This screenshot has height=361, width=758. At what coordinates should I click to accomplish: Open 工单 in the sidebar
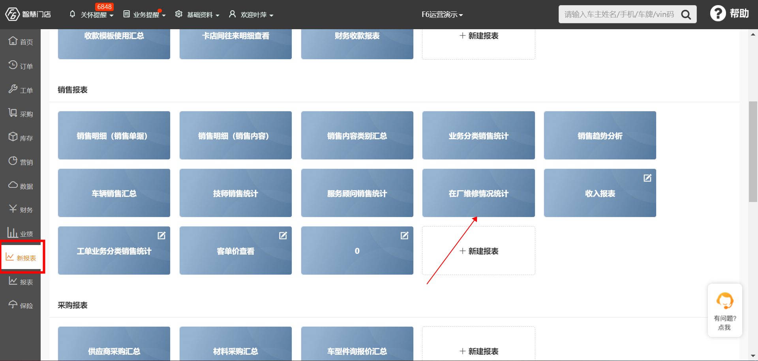[x=21, y=90]
